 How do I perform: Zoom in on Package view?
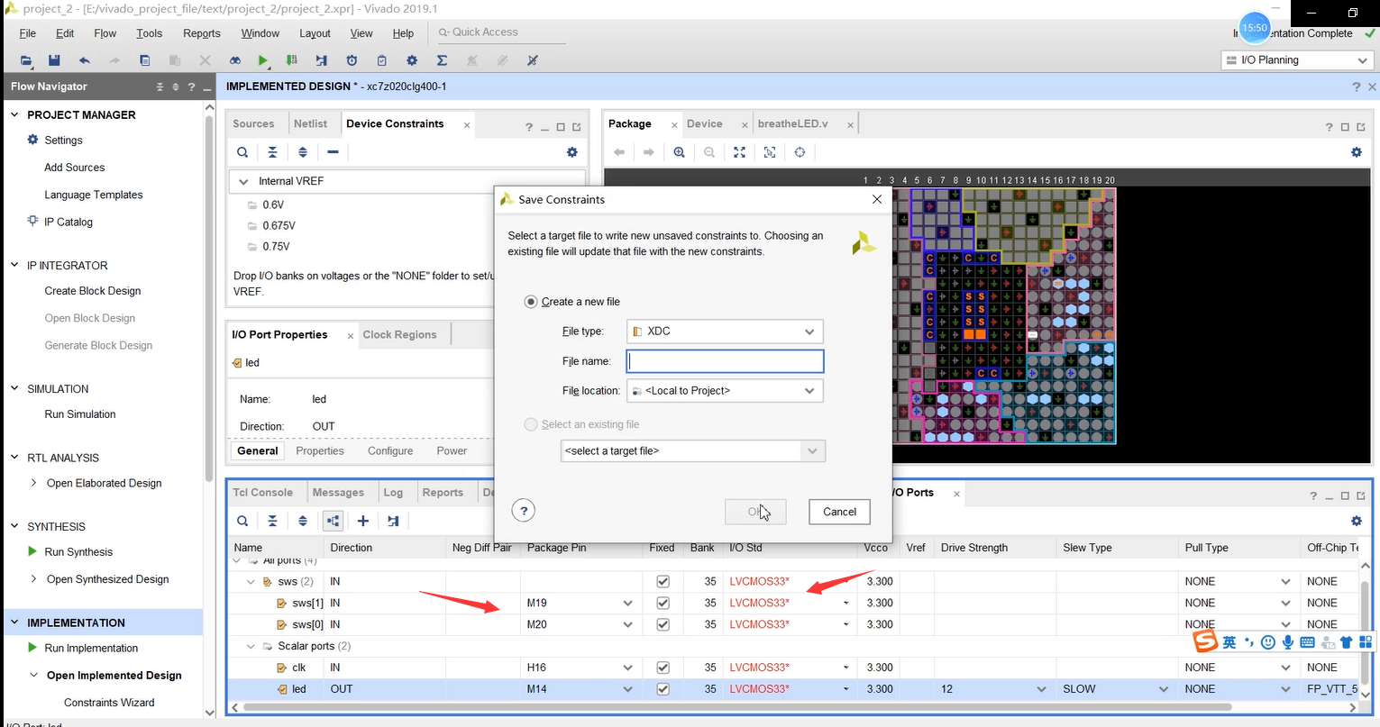(679, 152)
